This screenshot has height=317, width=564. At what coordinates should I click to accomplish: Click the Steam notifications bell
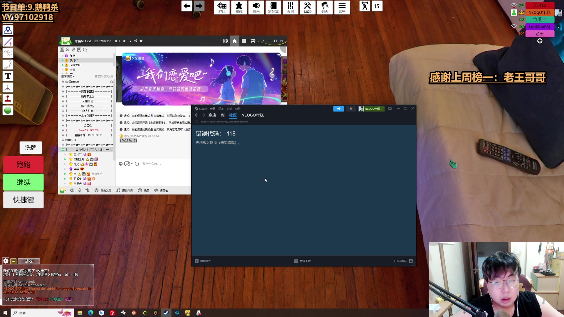(351, 109)
